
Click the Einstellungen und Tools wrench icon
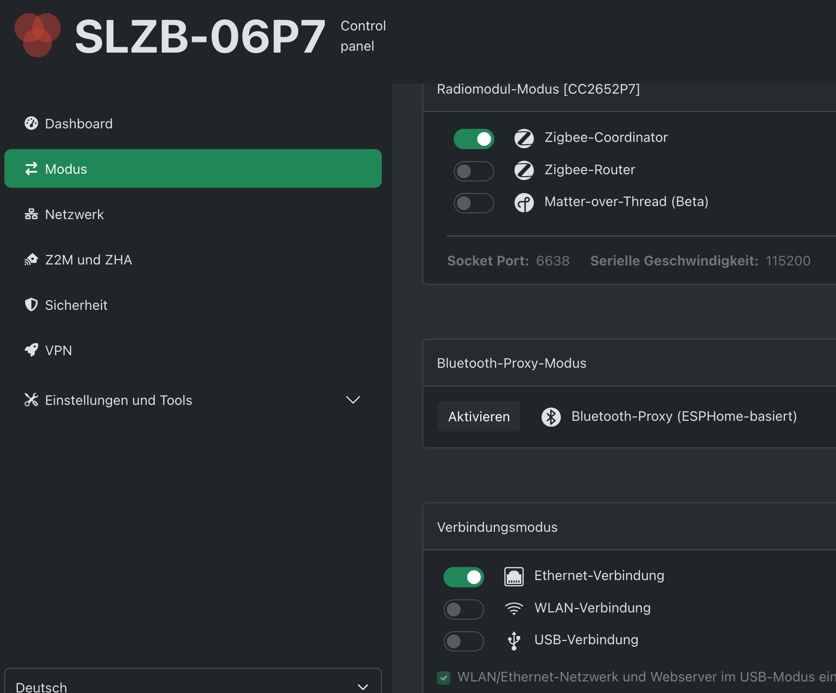click(x=31, y=400)
